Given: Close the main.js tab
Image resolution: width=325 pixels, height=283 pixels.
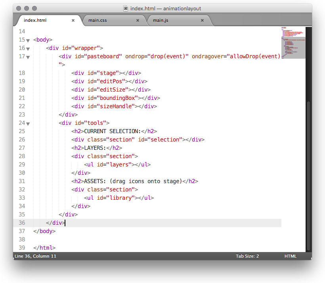Looking at the screenshot, I should (202, 20).
